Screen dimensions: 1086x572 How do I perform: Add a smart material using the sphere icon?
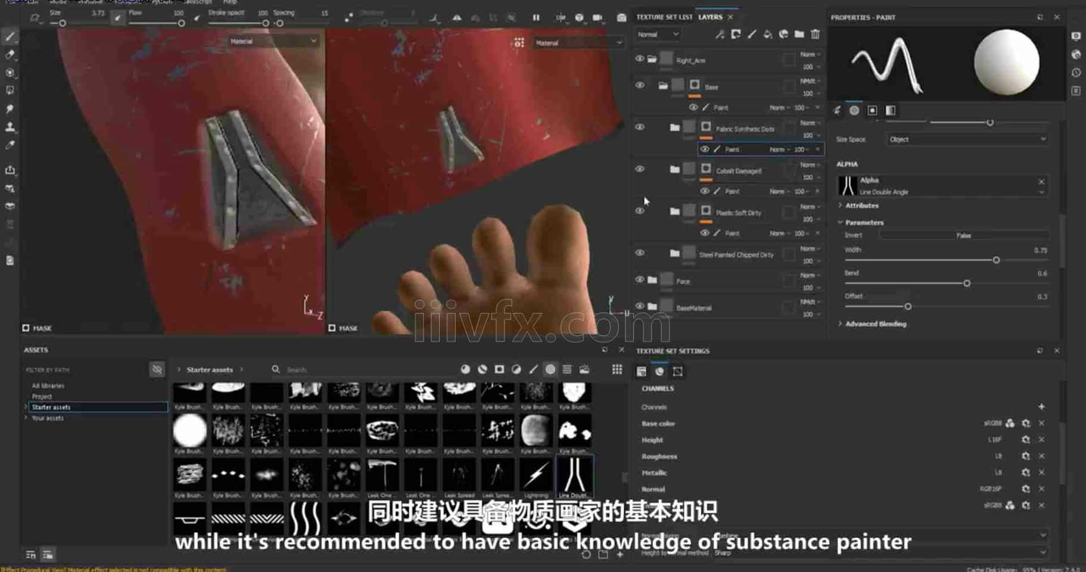(x=784, y=35)
